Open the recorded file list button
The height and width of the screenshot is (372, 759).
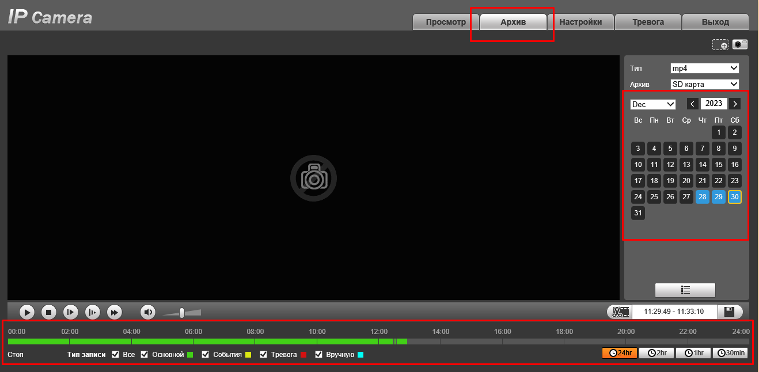point(685,290)
